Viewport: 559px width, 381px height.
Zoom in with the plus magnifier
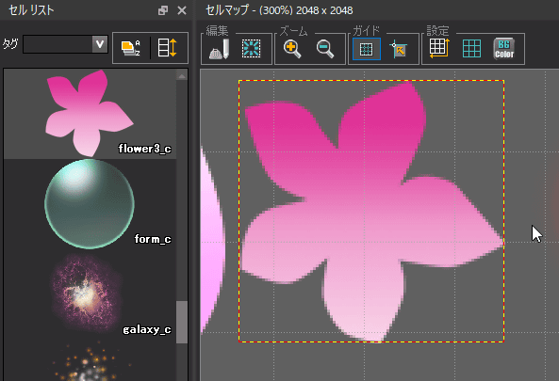(292, 49)
